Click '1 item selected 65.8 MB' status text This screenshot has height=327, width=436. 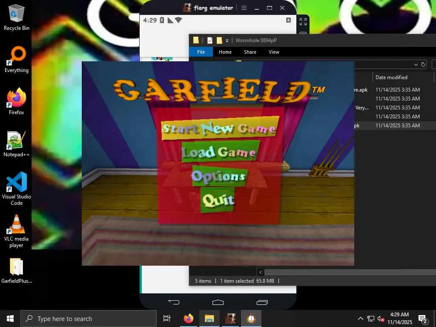tap(247, 281)
